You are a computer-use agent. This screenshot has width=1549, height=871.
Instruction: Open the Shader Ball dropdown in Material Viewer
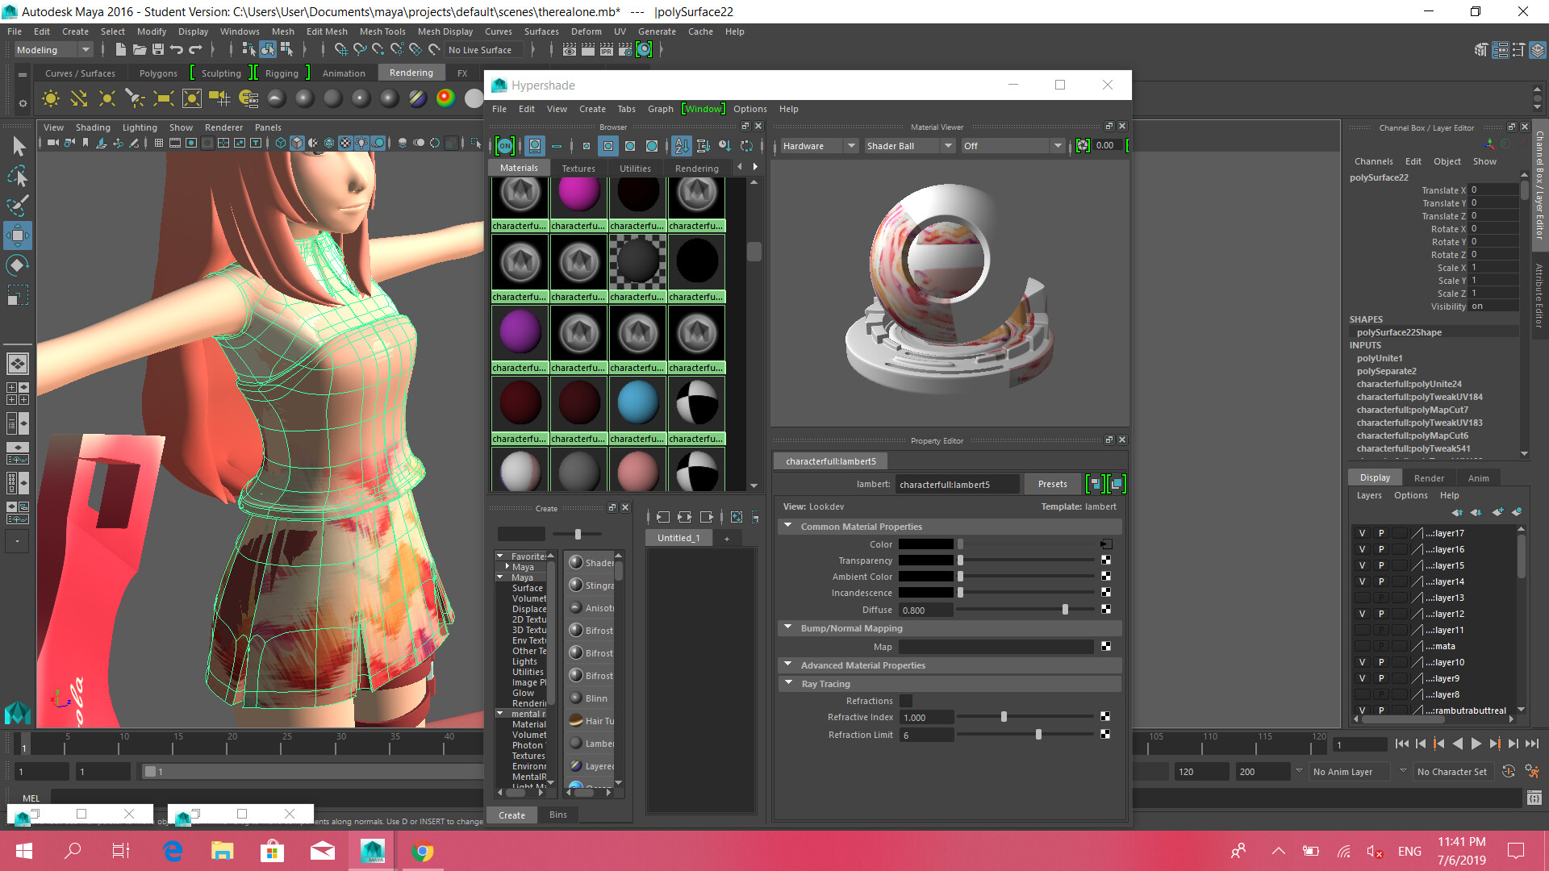tap(909, 146)
